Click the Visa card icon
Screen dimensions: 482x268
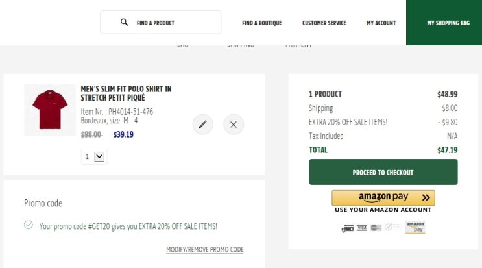click(361, 228)
